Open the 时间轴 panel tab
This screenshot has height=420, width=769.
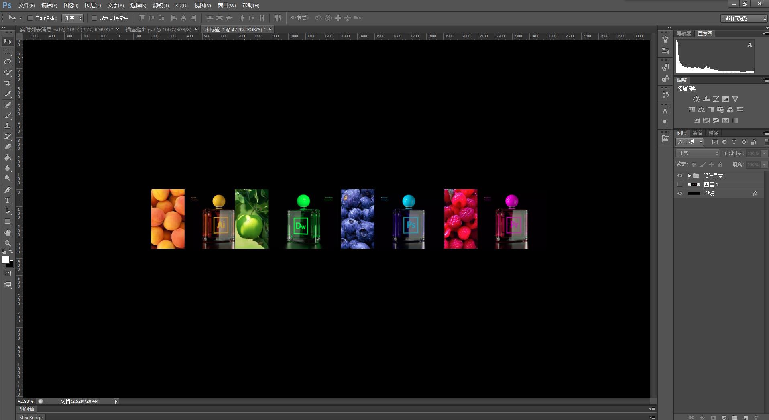(27, 409)
